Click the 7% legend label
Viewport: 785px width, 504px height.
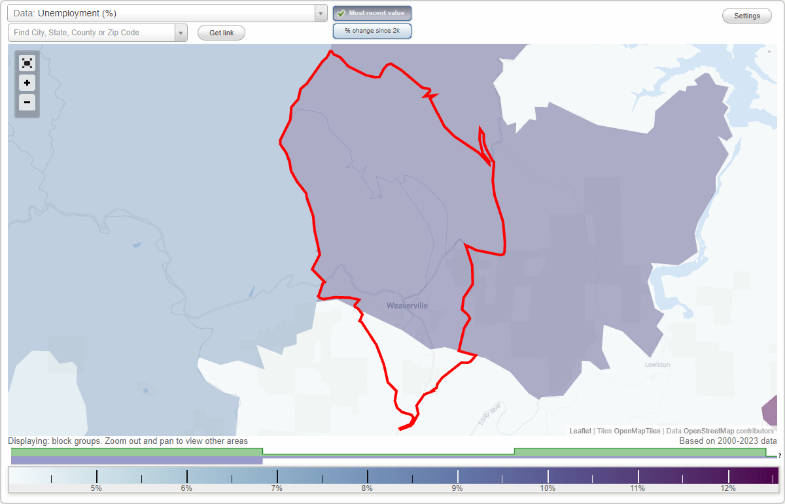click(x=277, y=488)
